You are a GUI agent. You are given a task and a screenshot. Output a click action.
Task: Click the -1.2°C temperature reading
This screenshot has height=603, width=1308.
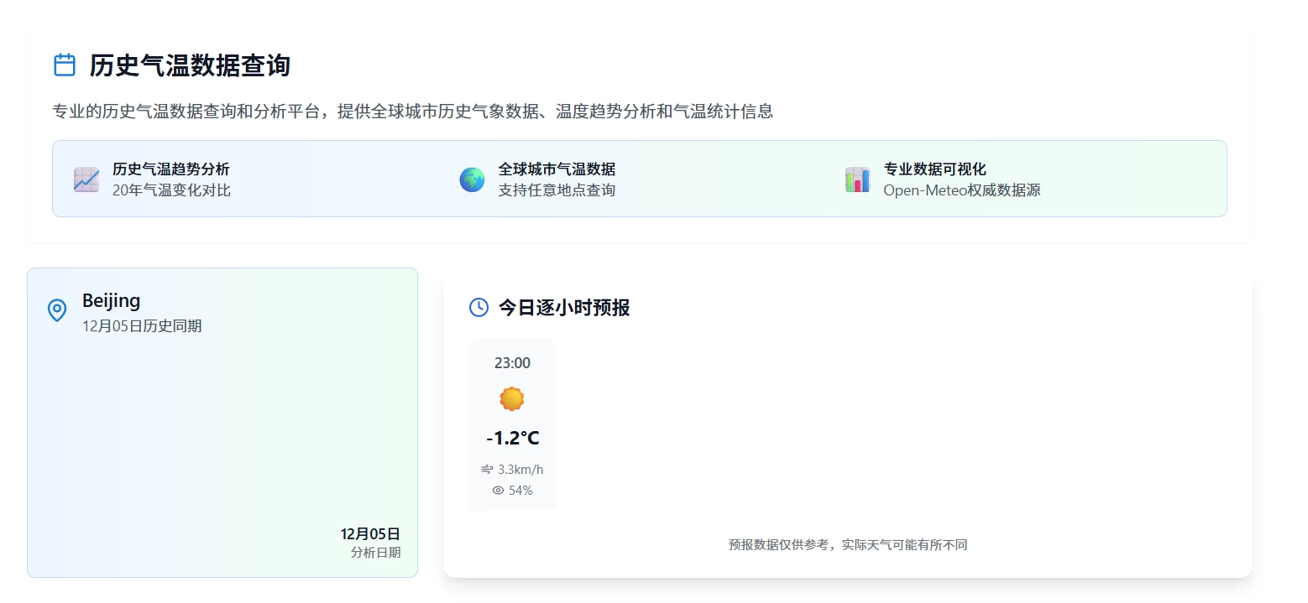(511, 437)
